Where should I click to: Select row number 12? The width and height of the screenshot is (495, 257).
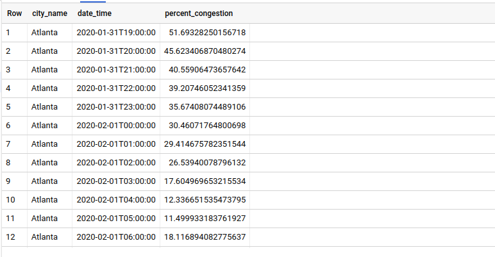tap(10, 236)
